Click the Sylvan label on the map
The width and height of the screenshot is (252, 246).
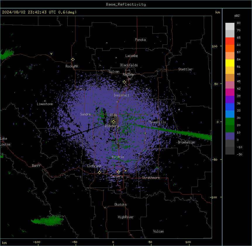[x=114, y=72]
